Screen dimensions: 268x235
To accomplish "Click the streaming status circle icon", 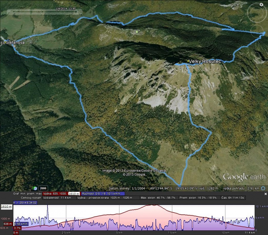I will (x=263, y=188).
